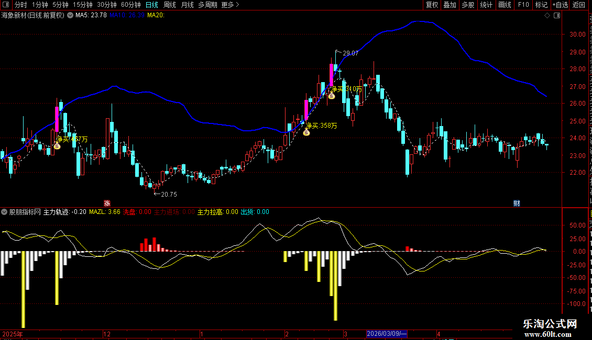Expand the 股朋指标网 sub-indicator dropdown
This screenshot has height=340, width=592.
[4, 212]
